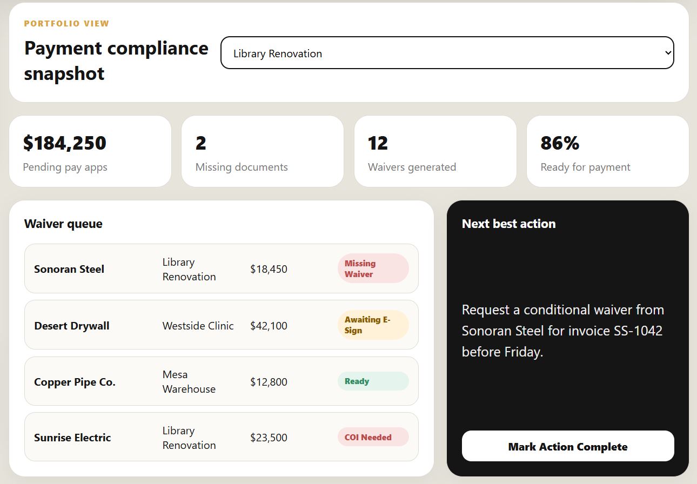Click the Next best action heading
The image size is (697, 484).
tap(508, 224)
